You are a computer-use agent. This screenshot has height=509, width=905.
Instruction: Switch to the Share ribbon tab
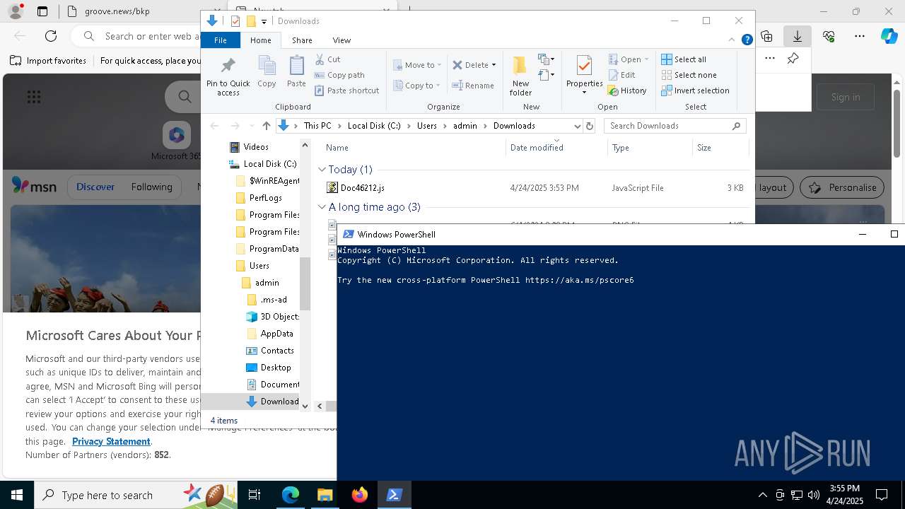(x=302, y=40)
